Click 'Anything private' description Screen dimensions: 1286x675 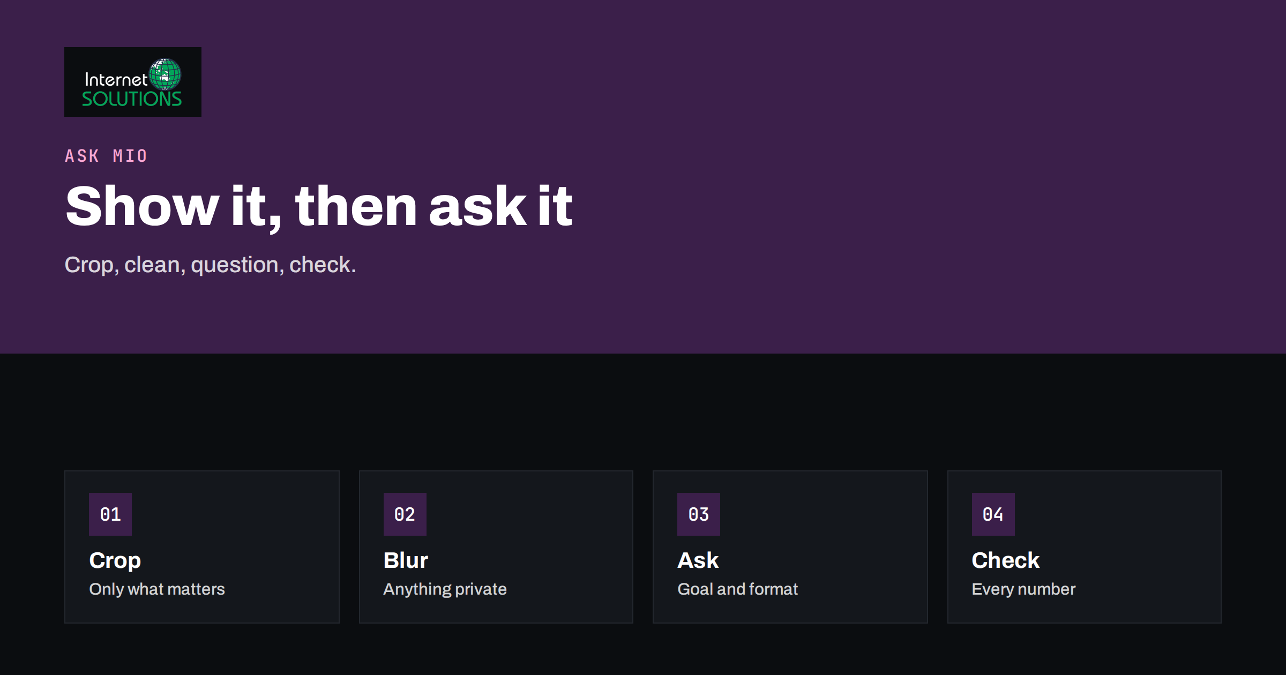pyautogui.click(x=445, y=589)
